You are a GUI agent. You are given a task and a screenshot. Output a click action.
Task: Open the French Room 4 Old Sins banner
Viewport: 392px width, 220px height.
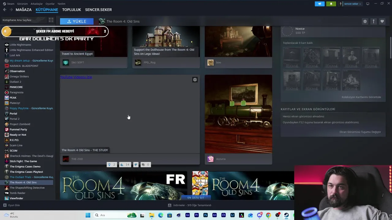(x=123, y=186)
